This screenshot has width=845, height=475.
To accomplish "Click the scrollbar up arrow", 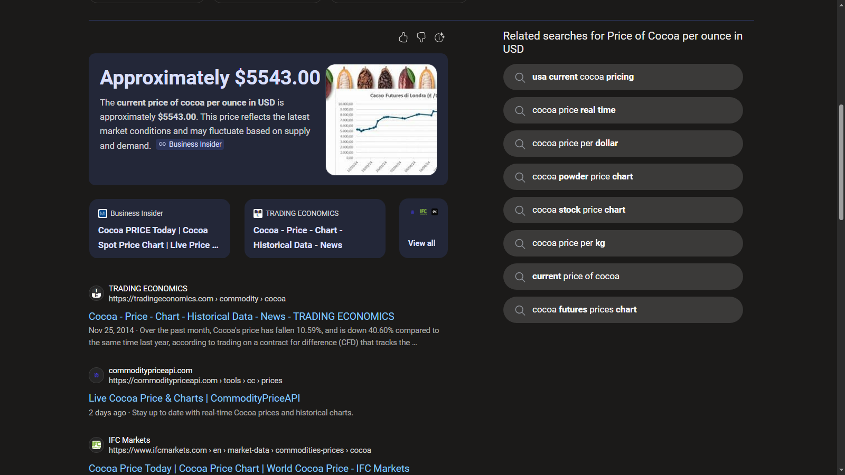I will pyautogui.click(x=841, y=4).
